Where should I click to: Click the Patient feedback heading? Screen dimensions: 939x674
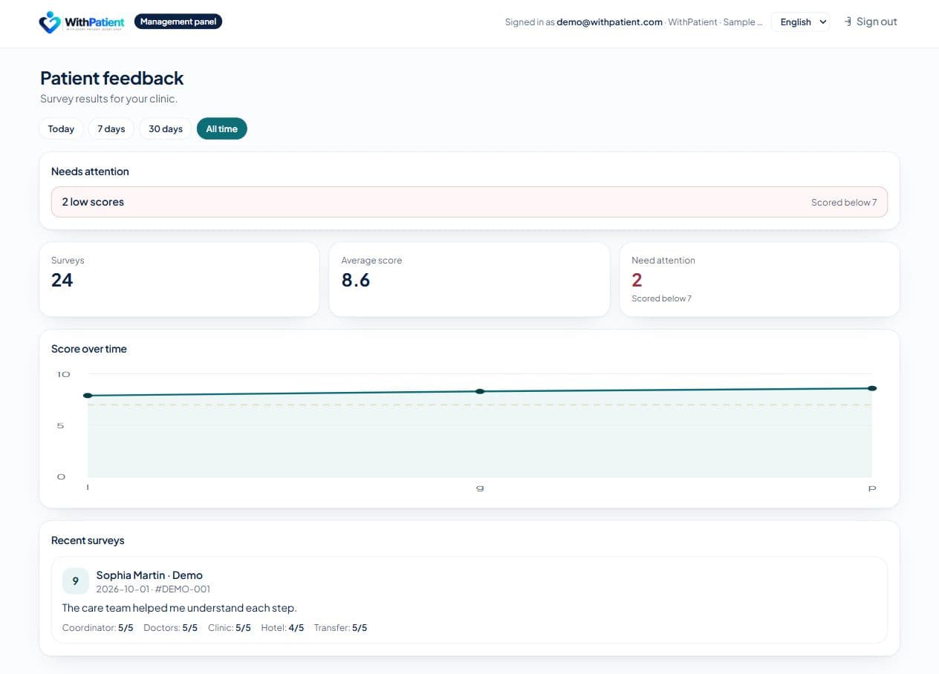(x=112, y=78)
